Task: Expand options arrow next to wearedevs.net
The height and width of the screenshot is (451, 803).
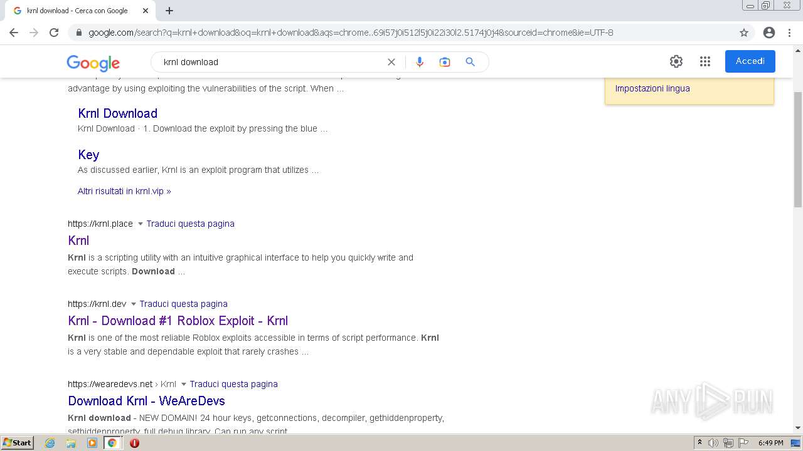Action: coord(183,385)
